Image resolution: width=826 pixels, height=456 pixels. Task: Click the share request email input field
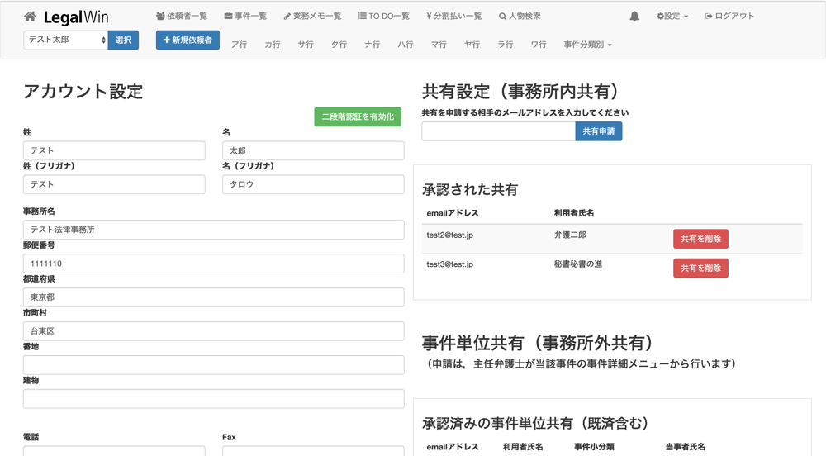(x=498, y=131)
